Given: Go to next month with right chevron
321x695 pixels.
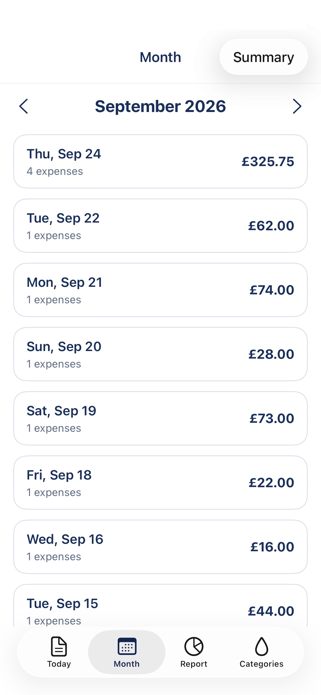Looking at the screenshot, I should click(297, 106).
